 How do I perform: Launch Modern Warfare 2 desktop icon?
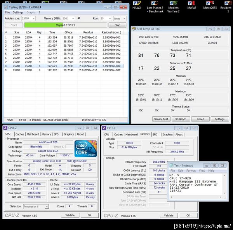[x=173, y=7]
